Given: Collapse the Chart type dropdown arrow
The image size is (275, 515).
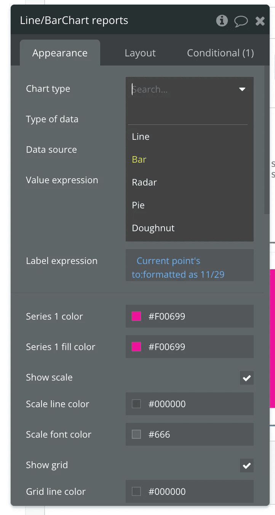Looking at the screenshot, I should [242, 90].
